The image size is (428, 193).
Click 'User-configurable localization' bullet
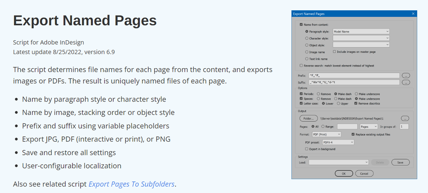point(72,166)
